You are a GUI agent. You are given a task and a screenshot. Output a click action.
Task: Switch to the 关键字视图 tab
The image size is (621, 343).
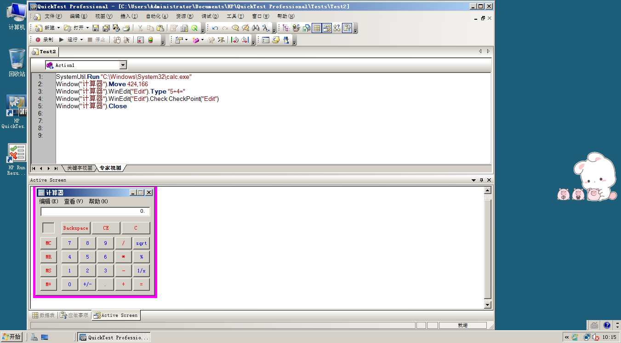coord(80,168)
